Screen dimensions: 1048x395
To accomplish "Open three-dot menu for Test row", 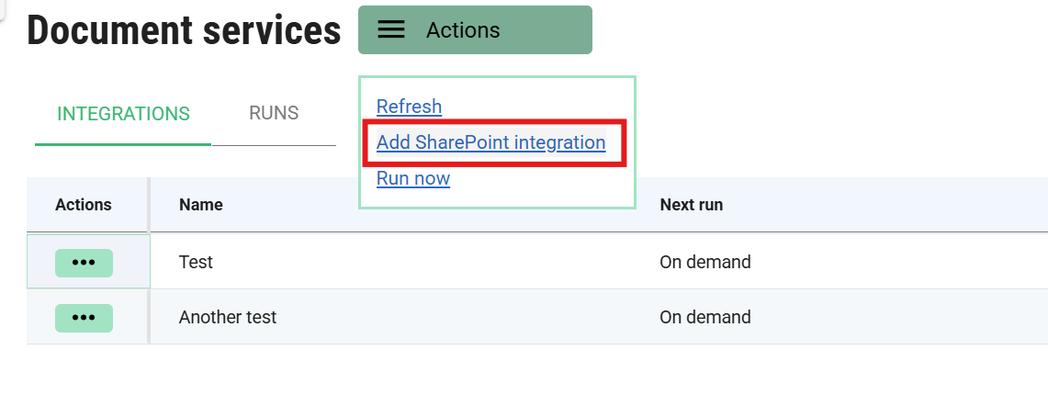I will tap(84, 263).
